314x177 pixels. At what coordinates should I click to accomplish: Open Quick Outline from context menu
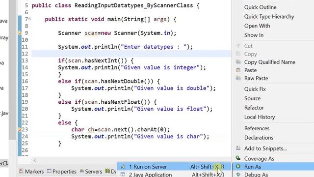point(260,7)
